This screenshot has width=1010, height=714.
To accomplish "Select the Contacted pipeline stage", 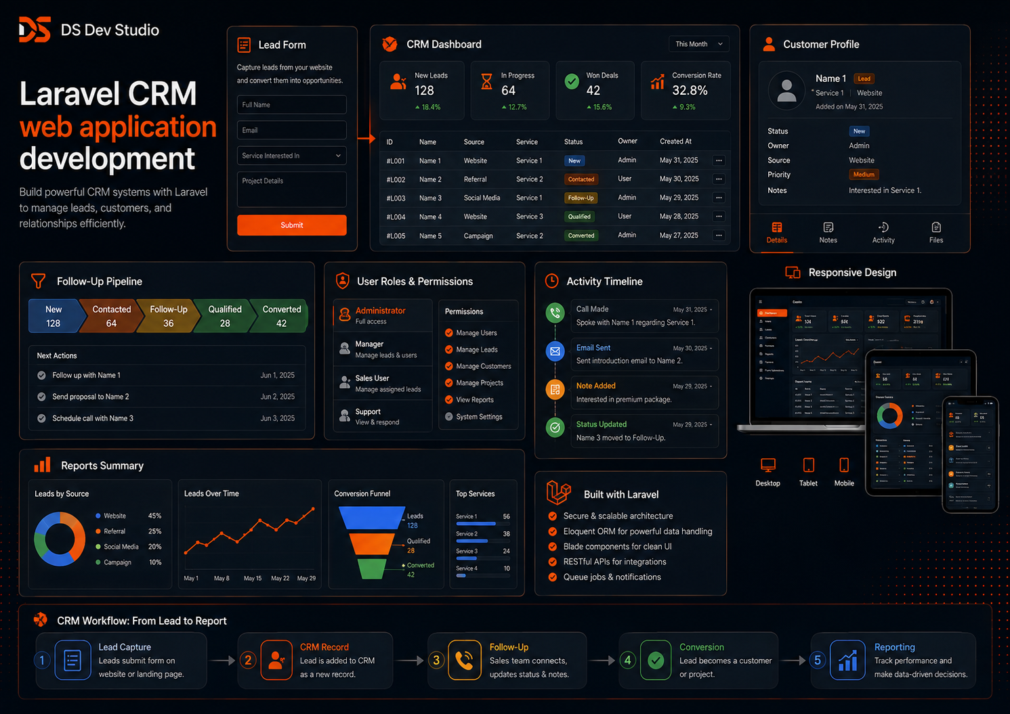I will coord(111,316).
